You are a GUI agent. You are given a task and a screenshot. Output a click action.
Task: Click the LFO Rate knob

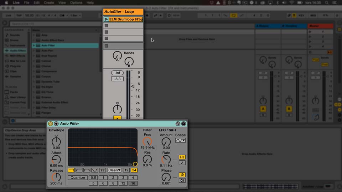tap(166, 160)
